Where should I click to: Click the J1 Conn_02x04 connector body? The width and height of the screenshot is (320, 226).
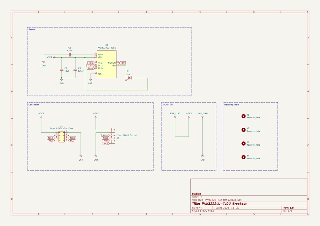[62, 137]
